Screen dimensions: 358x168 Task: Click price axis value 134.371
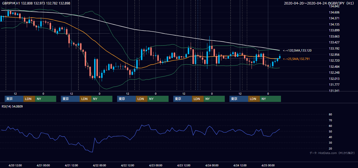pos(334,18)
